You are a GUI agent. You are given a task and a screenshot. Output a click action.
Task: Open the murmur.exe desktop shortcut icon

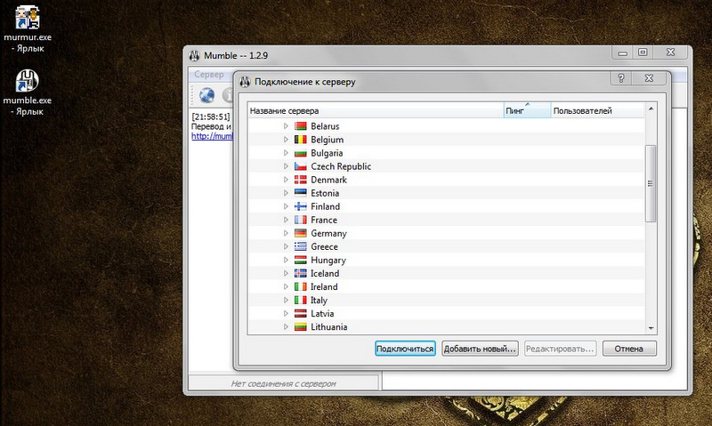coord(28,17)
